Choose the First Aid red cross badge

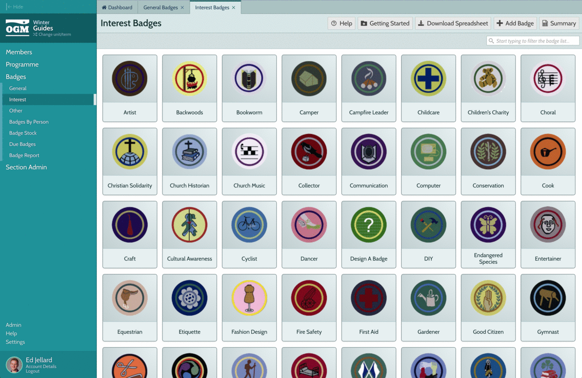369,298
